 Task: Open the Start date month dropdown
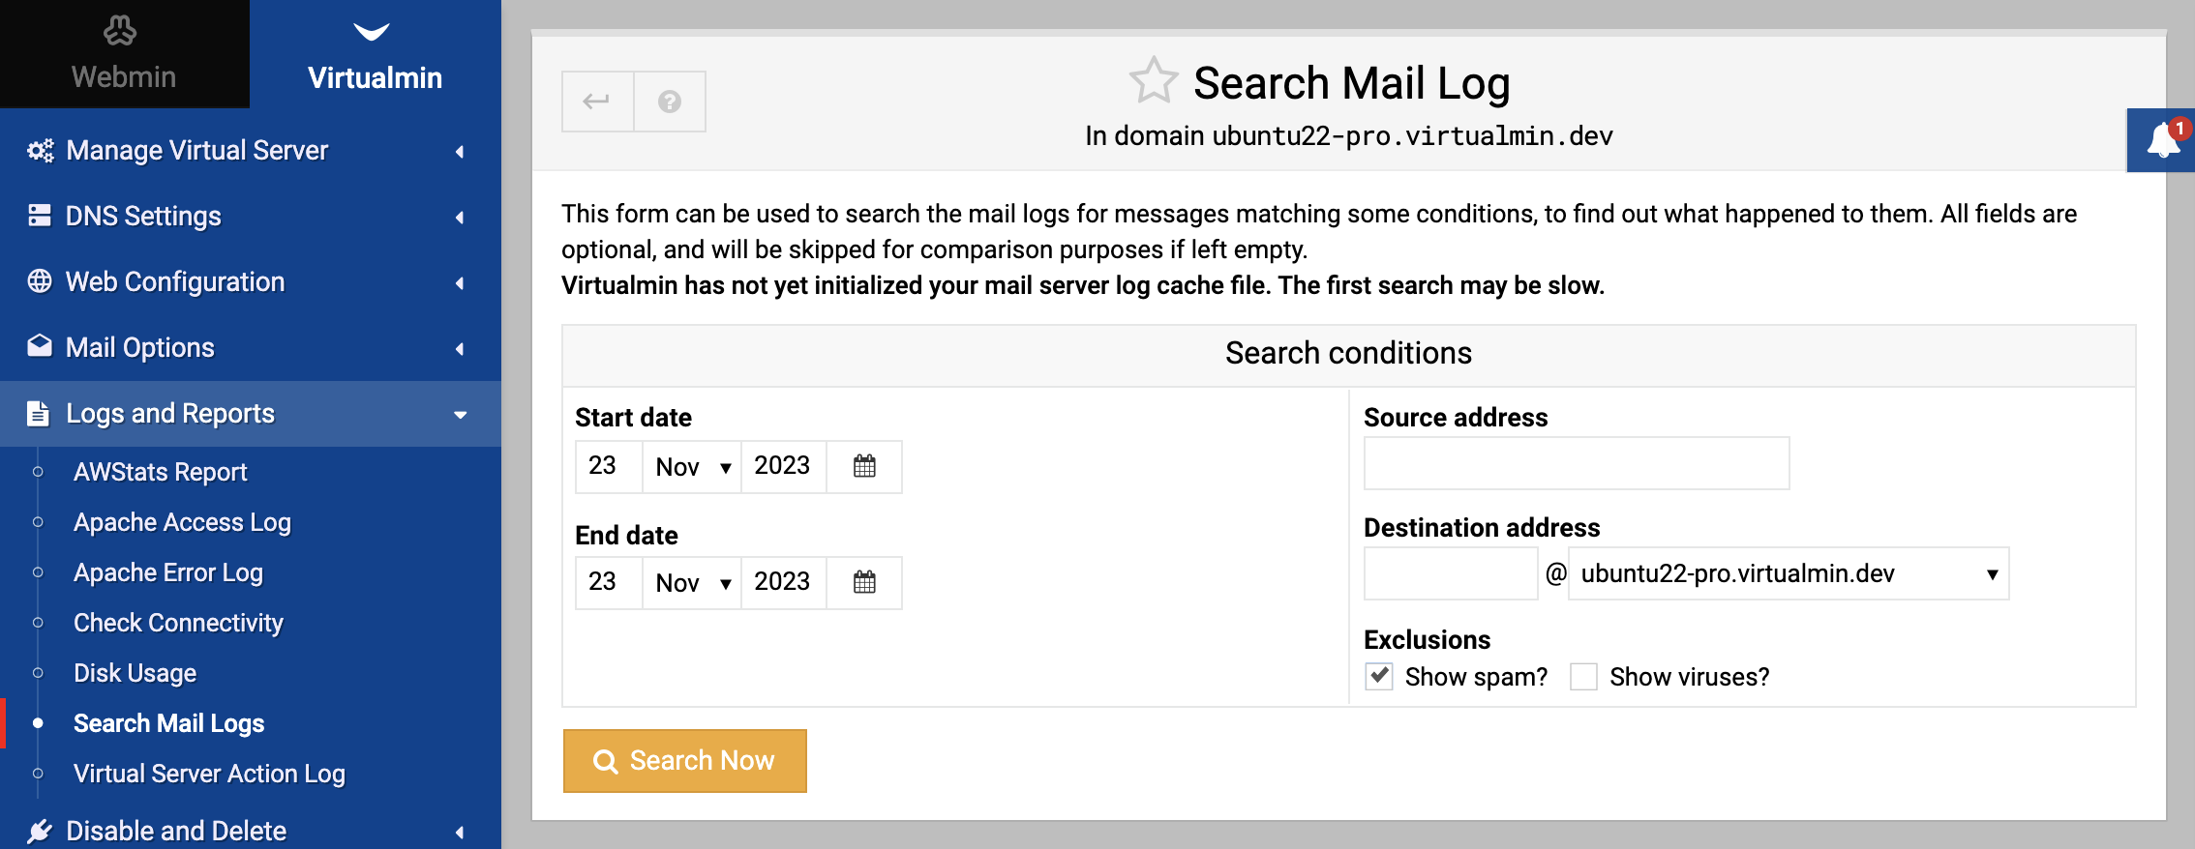point(692,467)
